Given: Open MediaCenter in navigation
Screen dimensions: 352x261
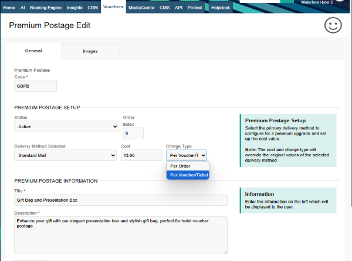Looking at the screenshot, I should (141, 8).
